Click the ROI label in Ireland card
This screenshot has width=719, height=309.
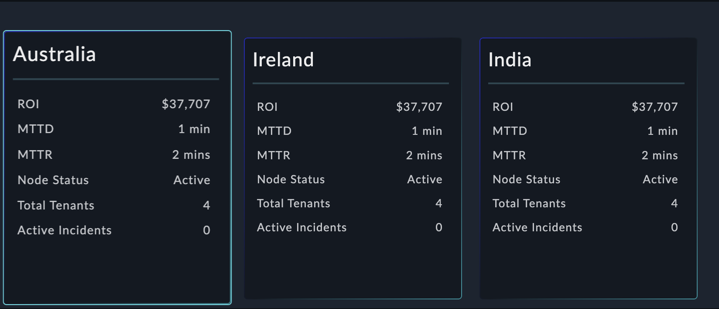tap(267, 107)
